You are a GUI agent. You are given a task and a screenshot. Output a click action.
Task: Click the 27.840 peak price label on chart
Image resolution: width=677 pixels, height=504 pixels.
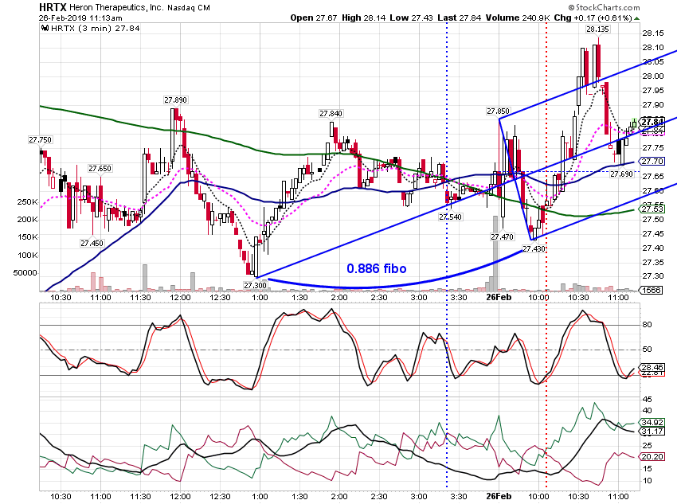(331, 114)
